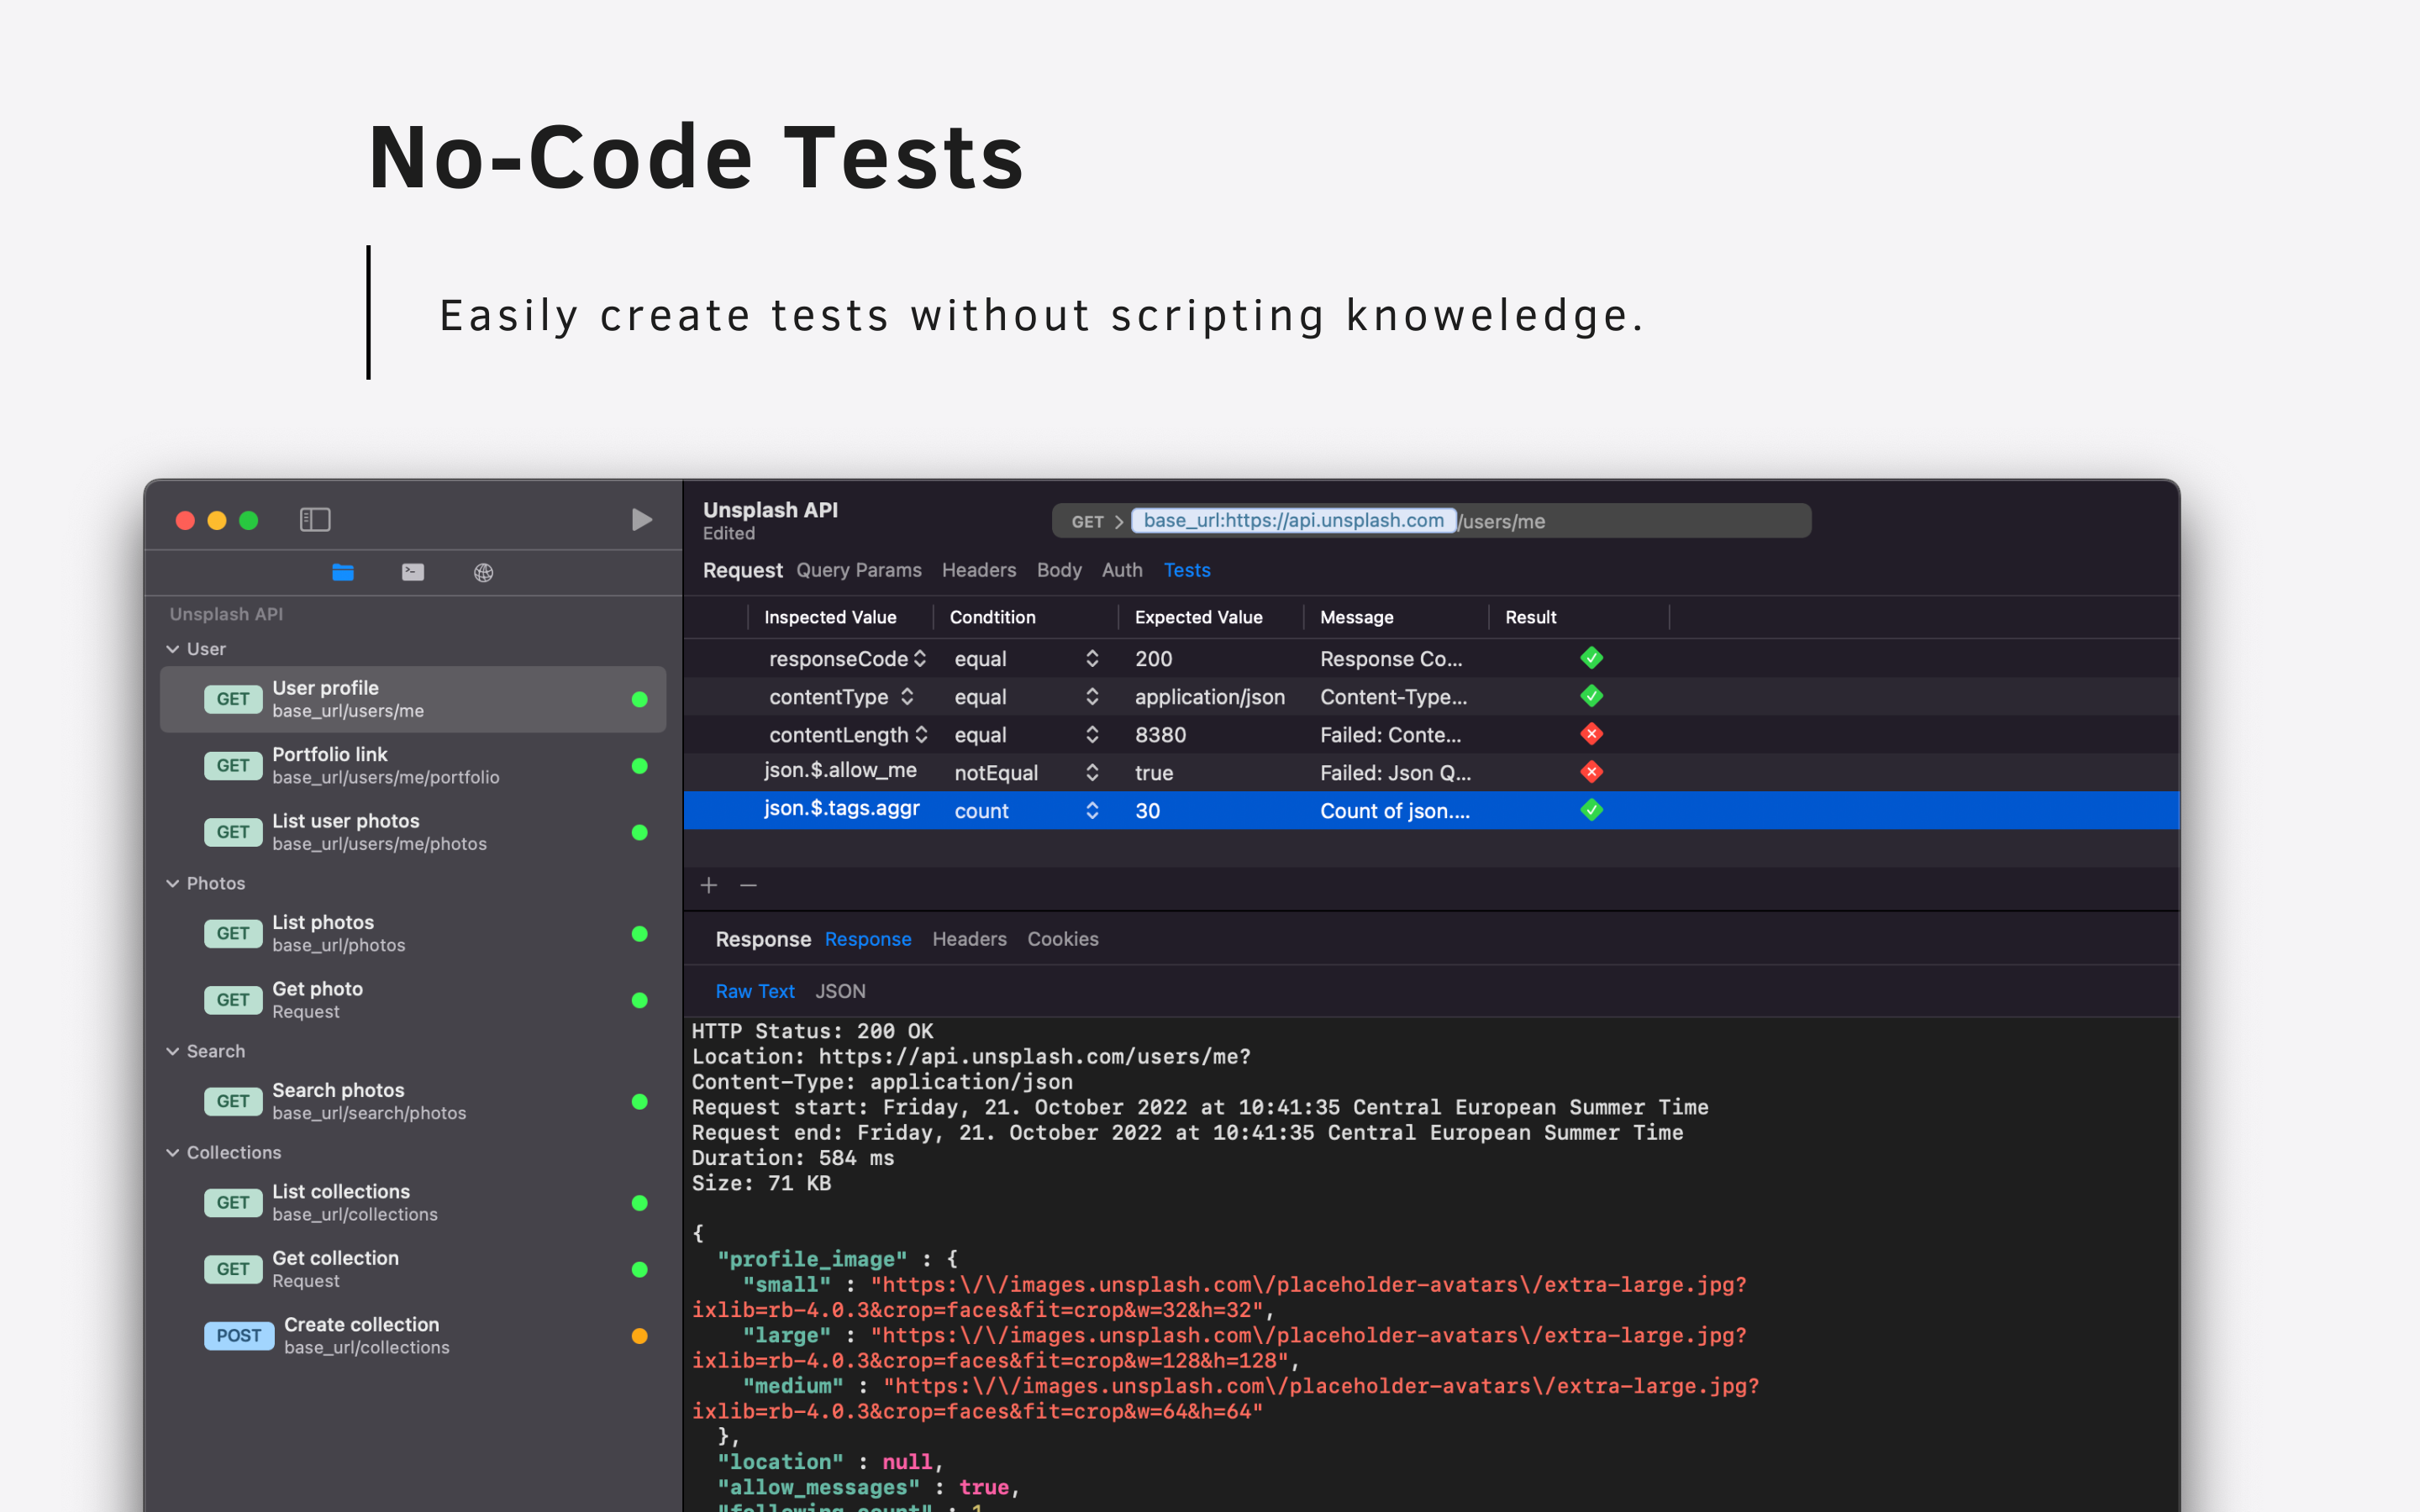Open the folder collections view icon
The height and width of the screenshot is (1512, 2420).
[343, 572]
